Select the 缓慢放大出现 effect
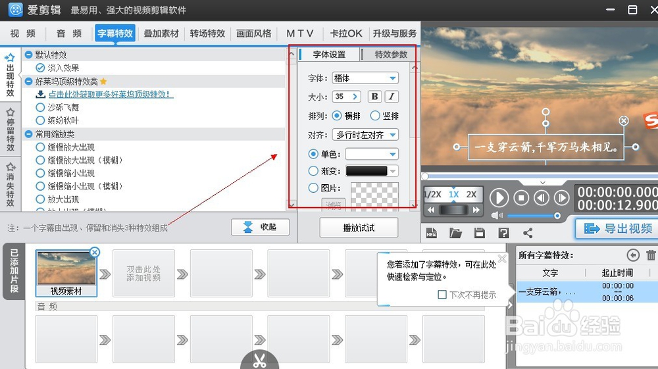This screenshot has width=658, height=369. click(x=40, y=147)
